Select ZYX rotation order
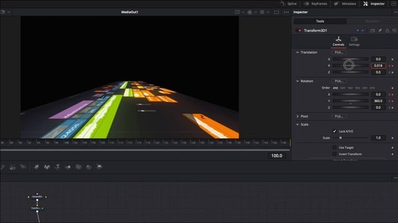The height and width of the screenshot is (223, 398). point(372,88)
